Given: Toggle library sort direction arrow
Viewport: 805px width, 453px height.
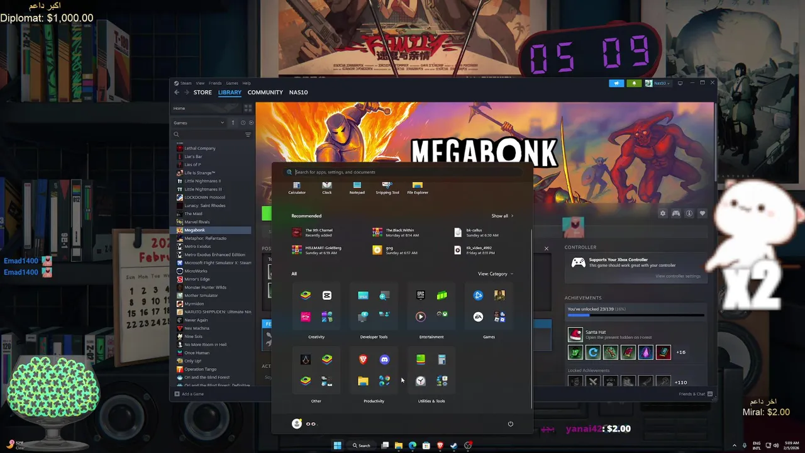Looking at the screenshot, I should (x=233, y=123).
